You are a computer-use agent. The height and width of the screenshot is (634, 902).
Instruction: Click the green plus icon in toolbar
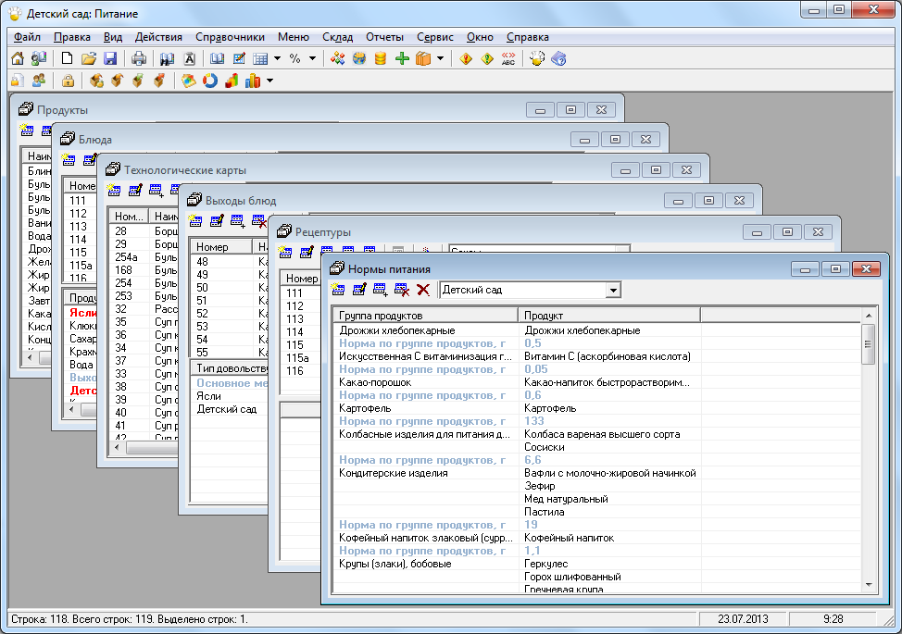pos(402,58)
